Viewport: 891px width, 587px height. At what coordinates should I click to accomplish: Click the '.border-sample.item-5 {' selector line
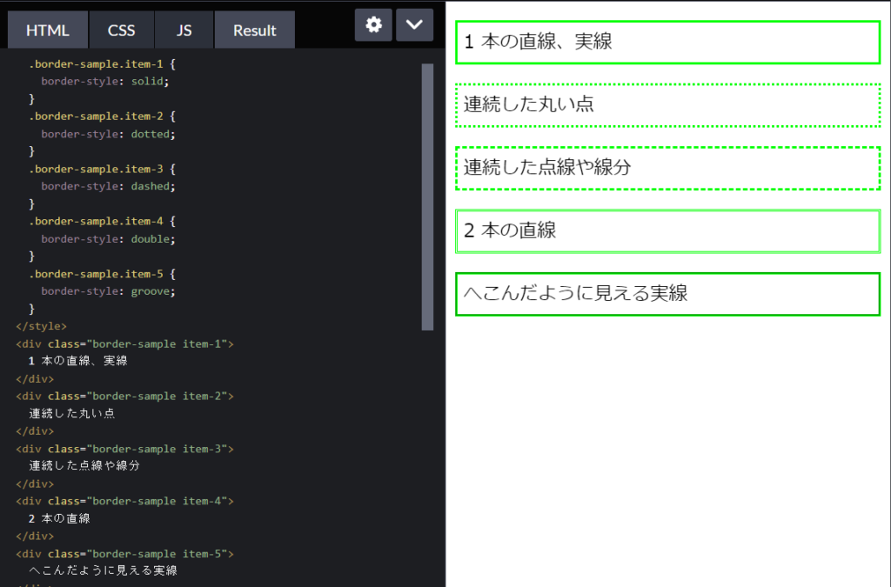tap(103, 274)
